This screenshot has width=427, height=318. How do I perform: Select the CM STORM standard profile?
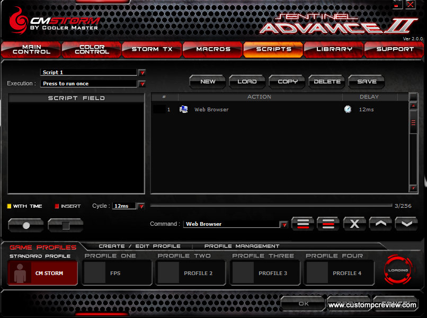pos(43,273)
